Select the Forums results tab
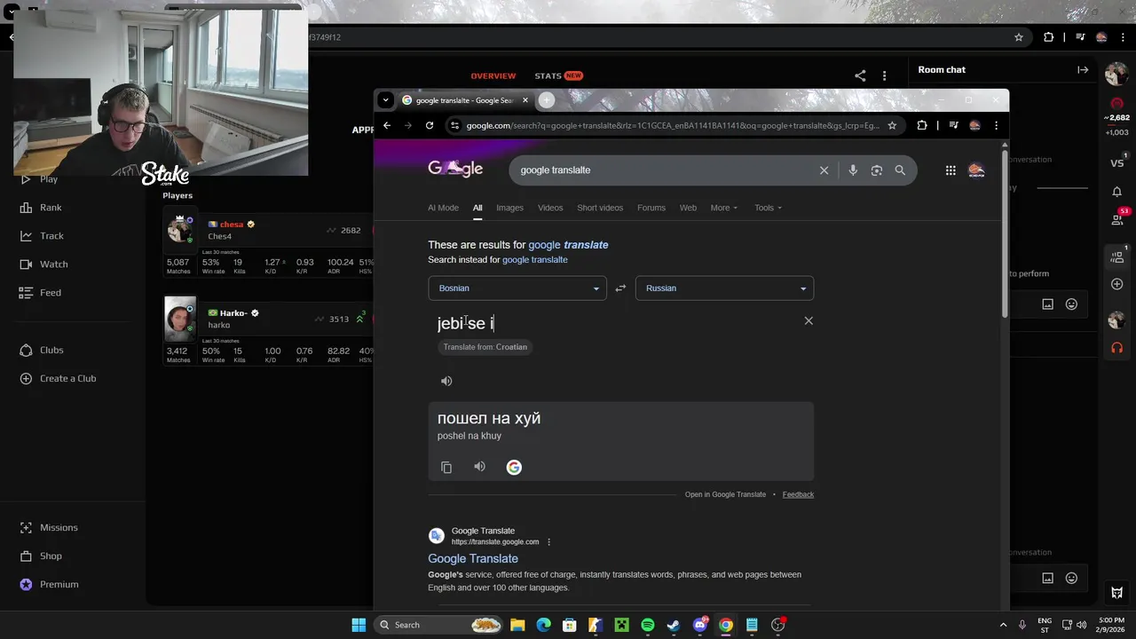This screenshot has width=1136, height=639. pos(651,208)
